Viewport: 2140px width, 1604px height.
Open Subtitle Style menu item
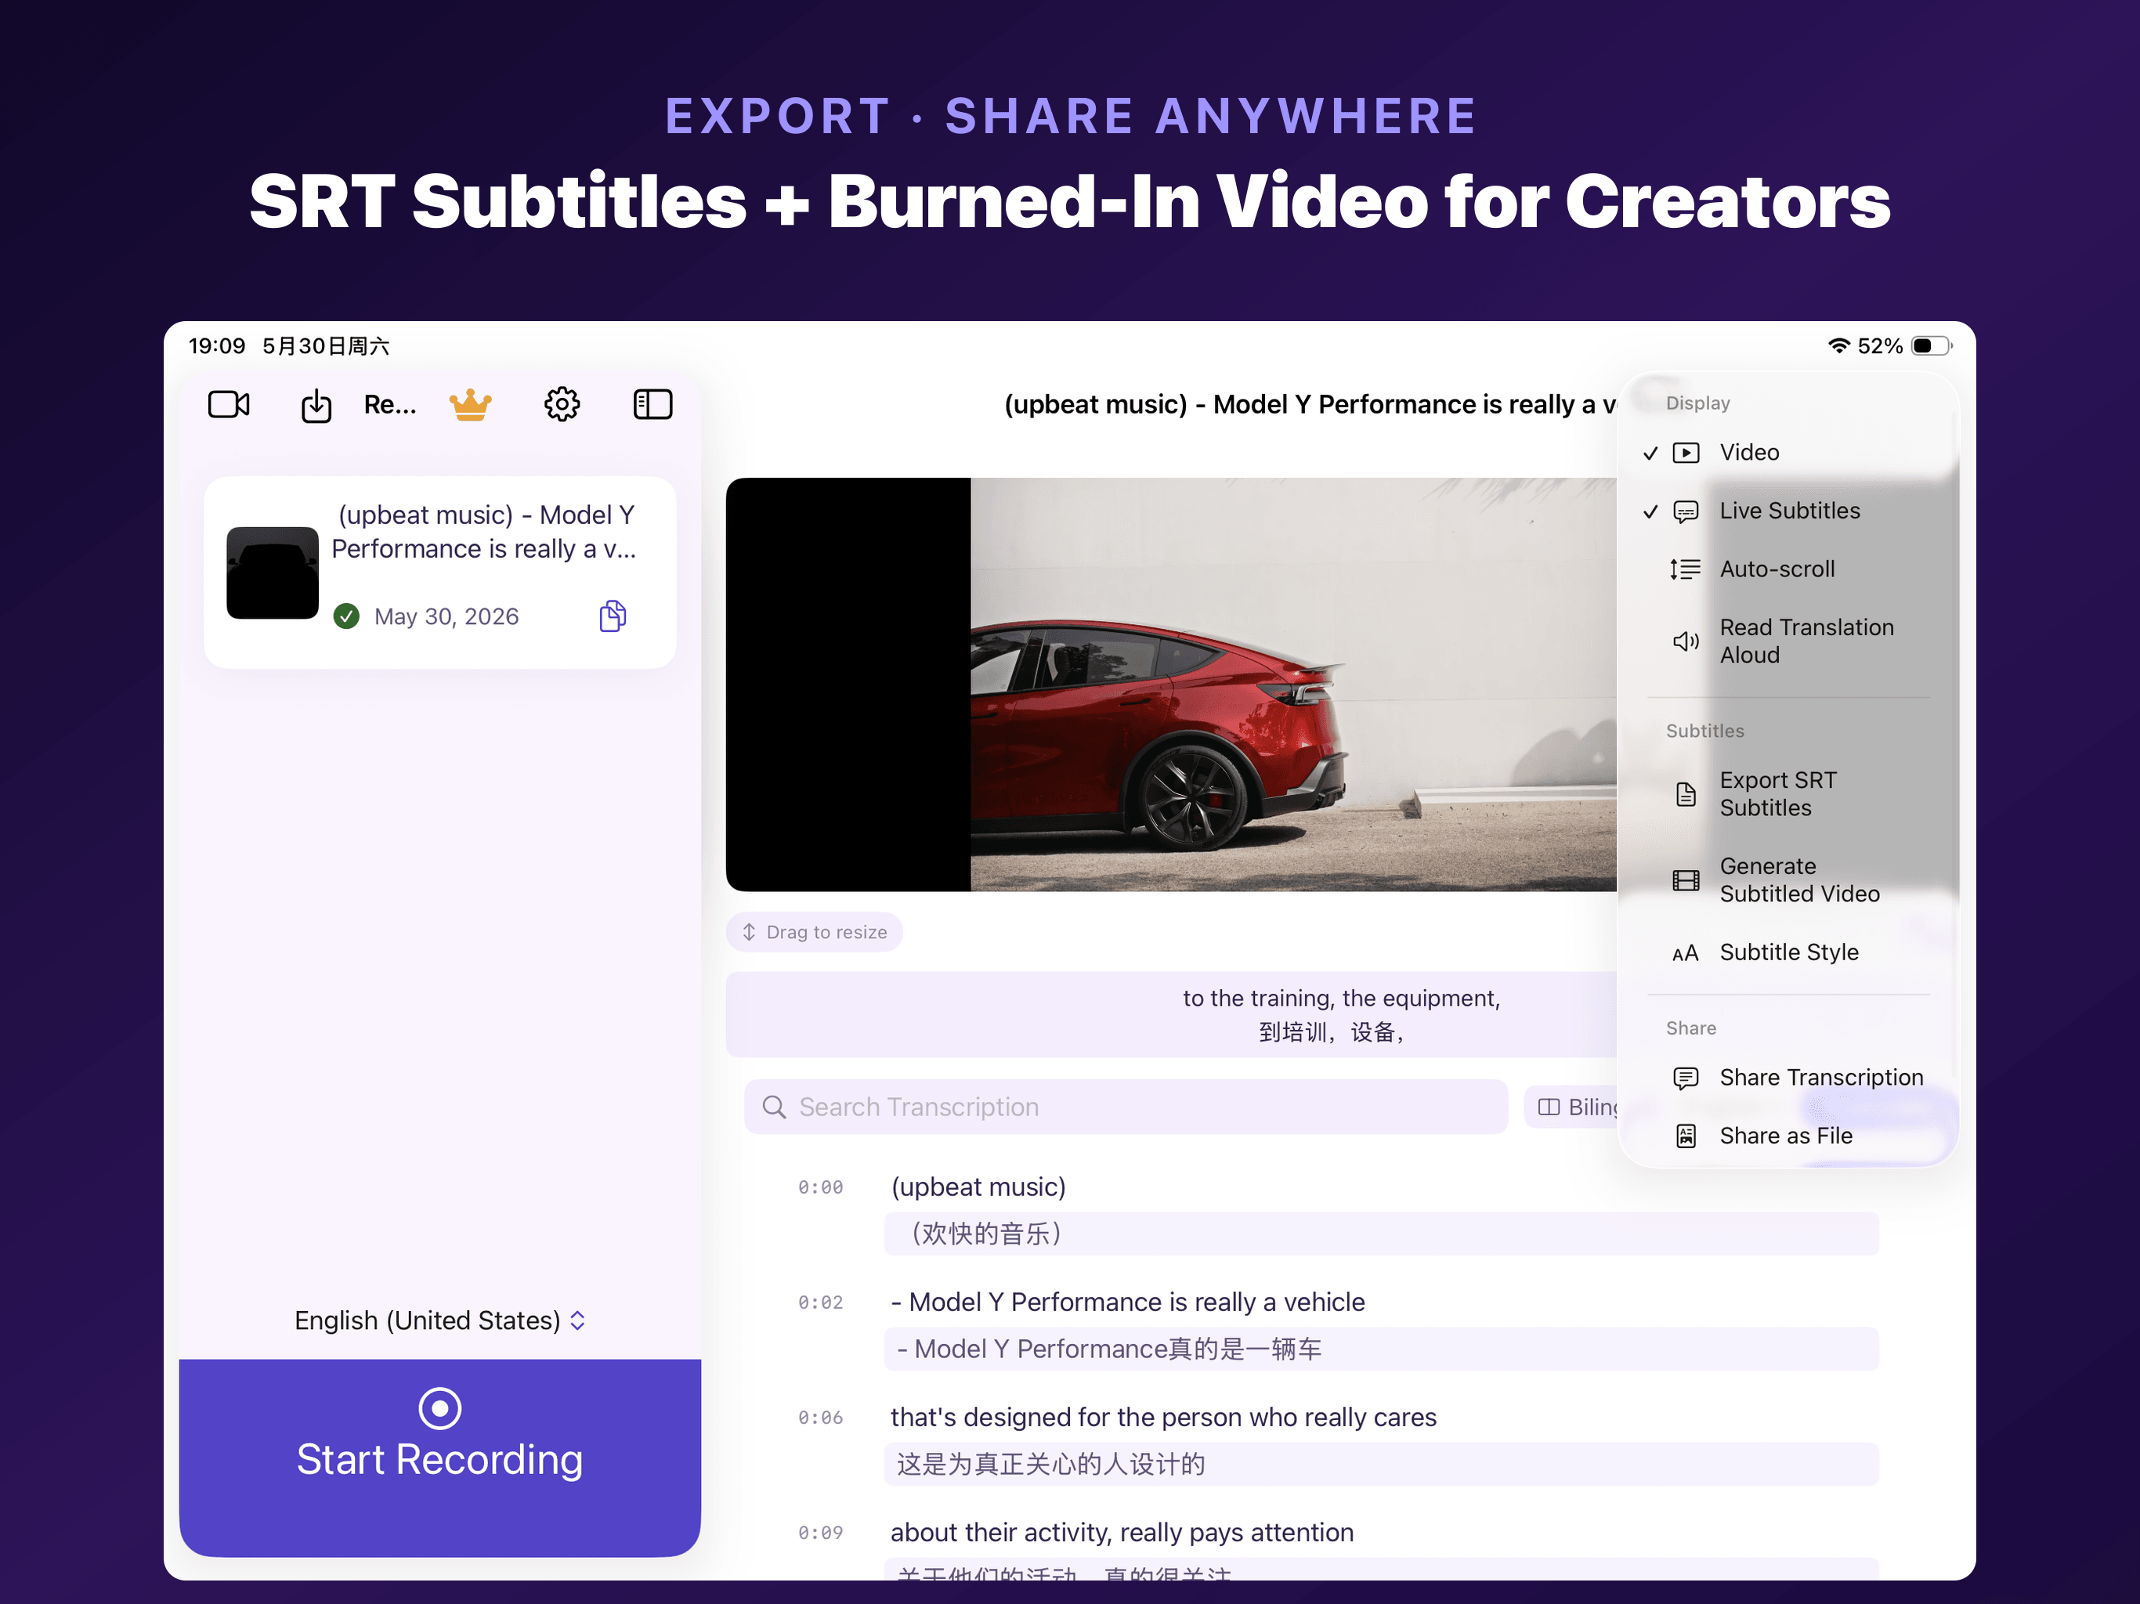coord(1788,952)
